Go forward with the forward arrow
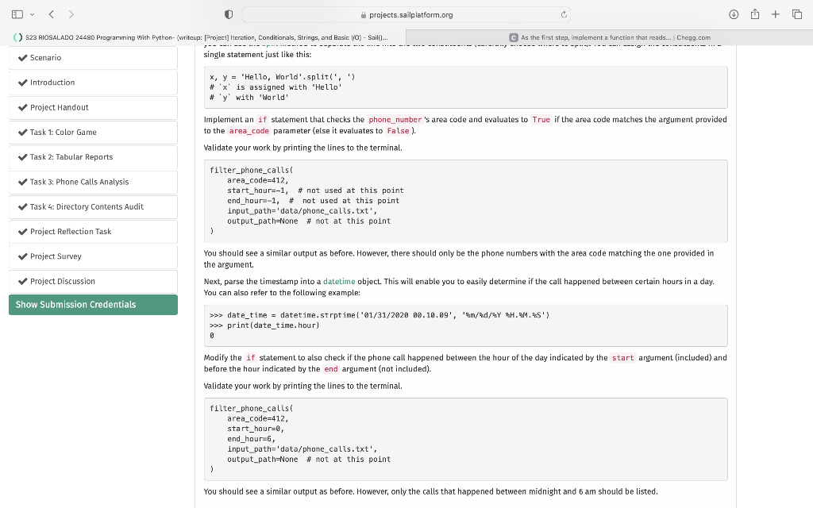The image size is (813, 508). tap(71, 14)
